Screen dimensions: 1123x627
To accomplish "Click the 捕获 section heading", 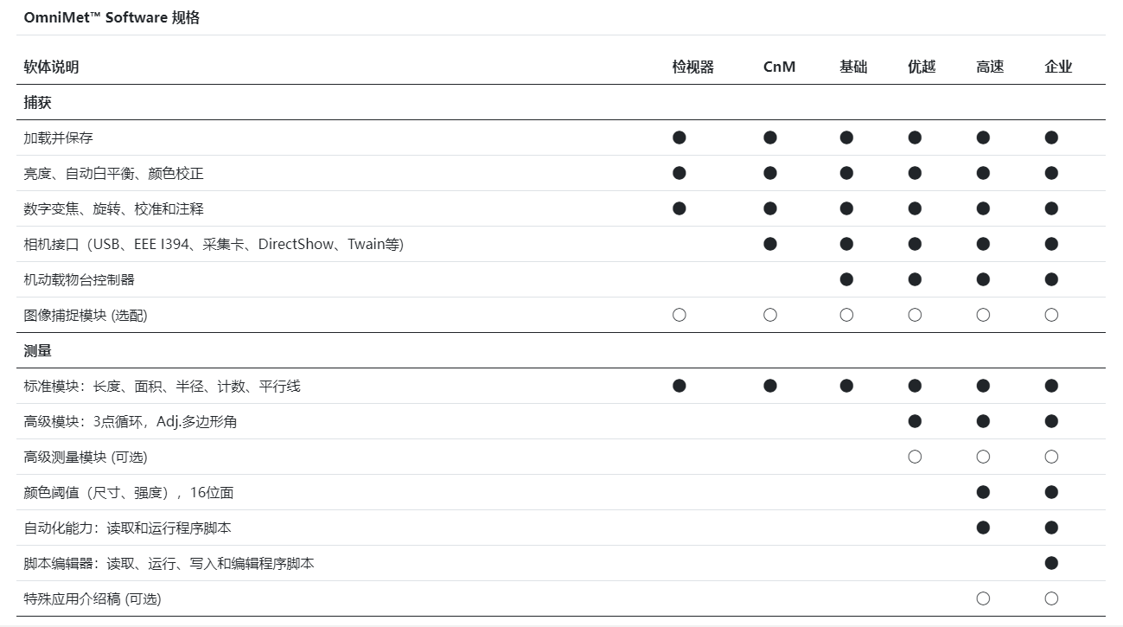I will point(38,102).
